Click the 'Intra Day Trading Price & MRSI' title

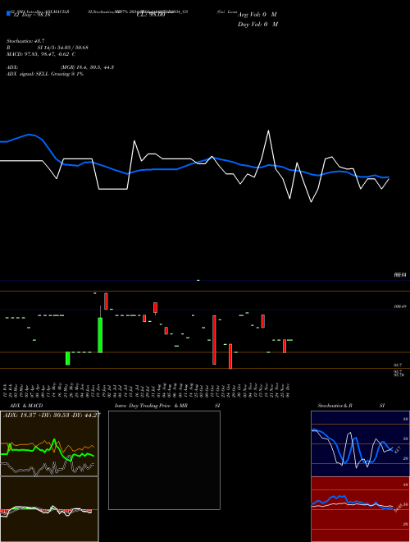tap(167, 406)
